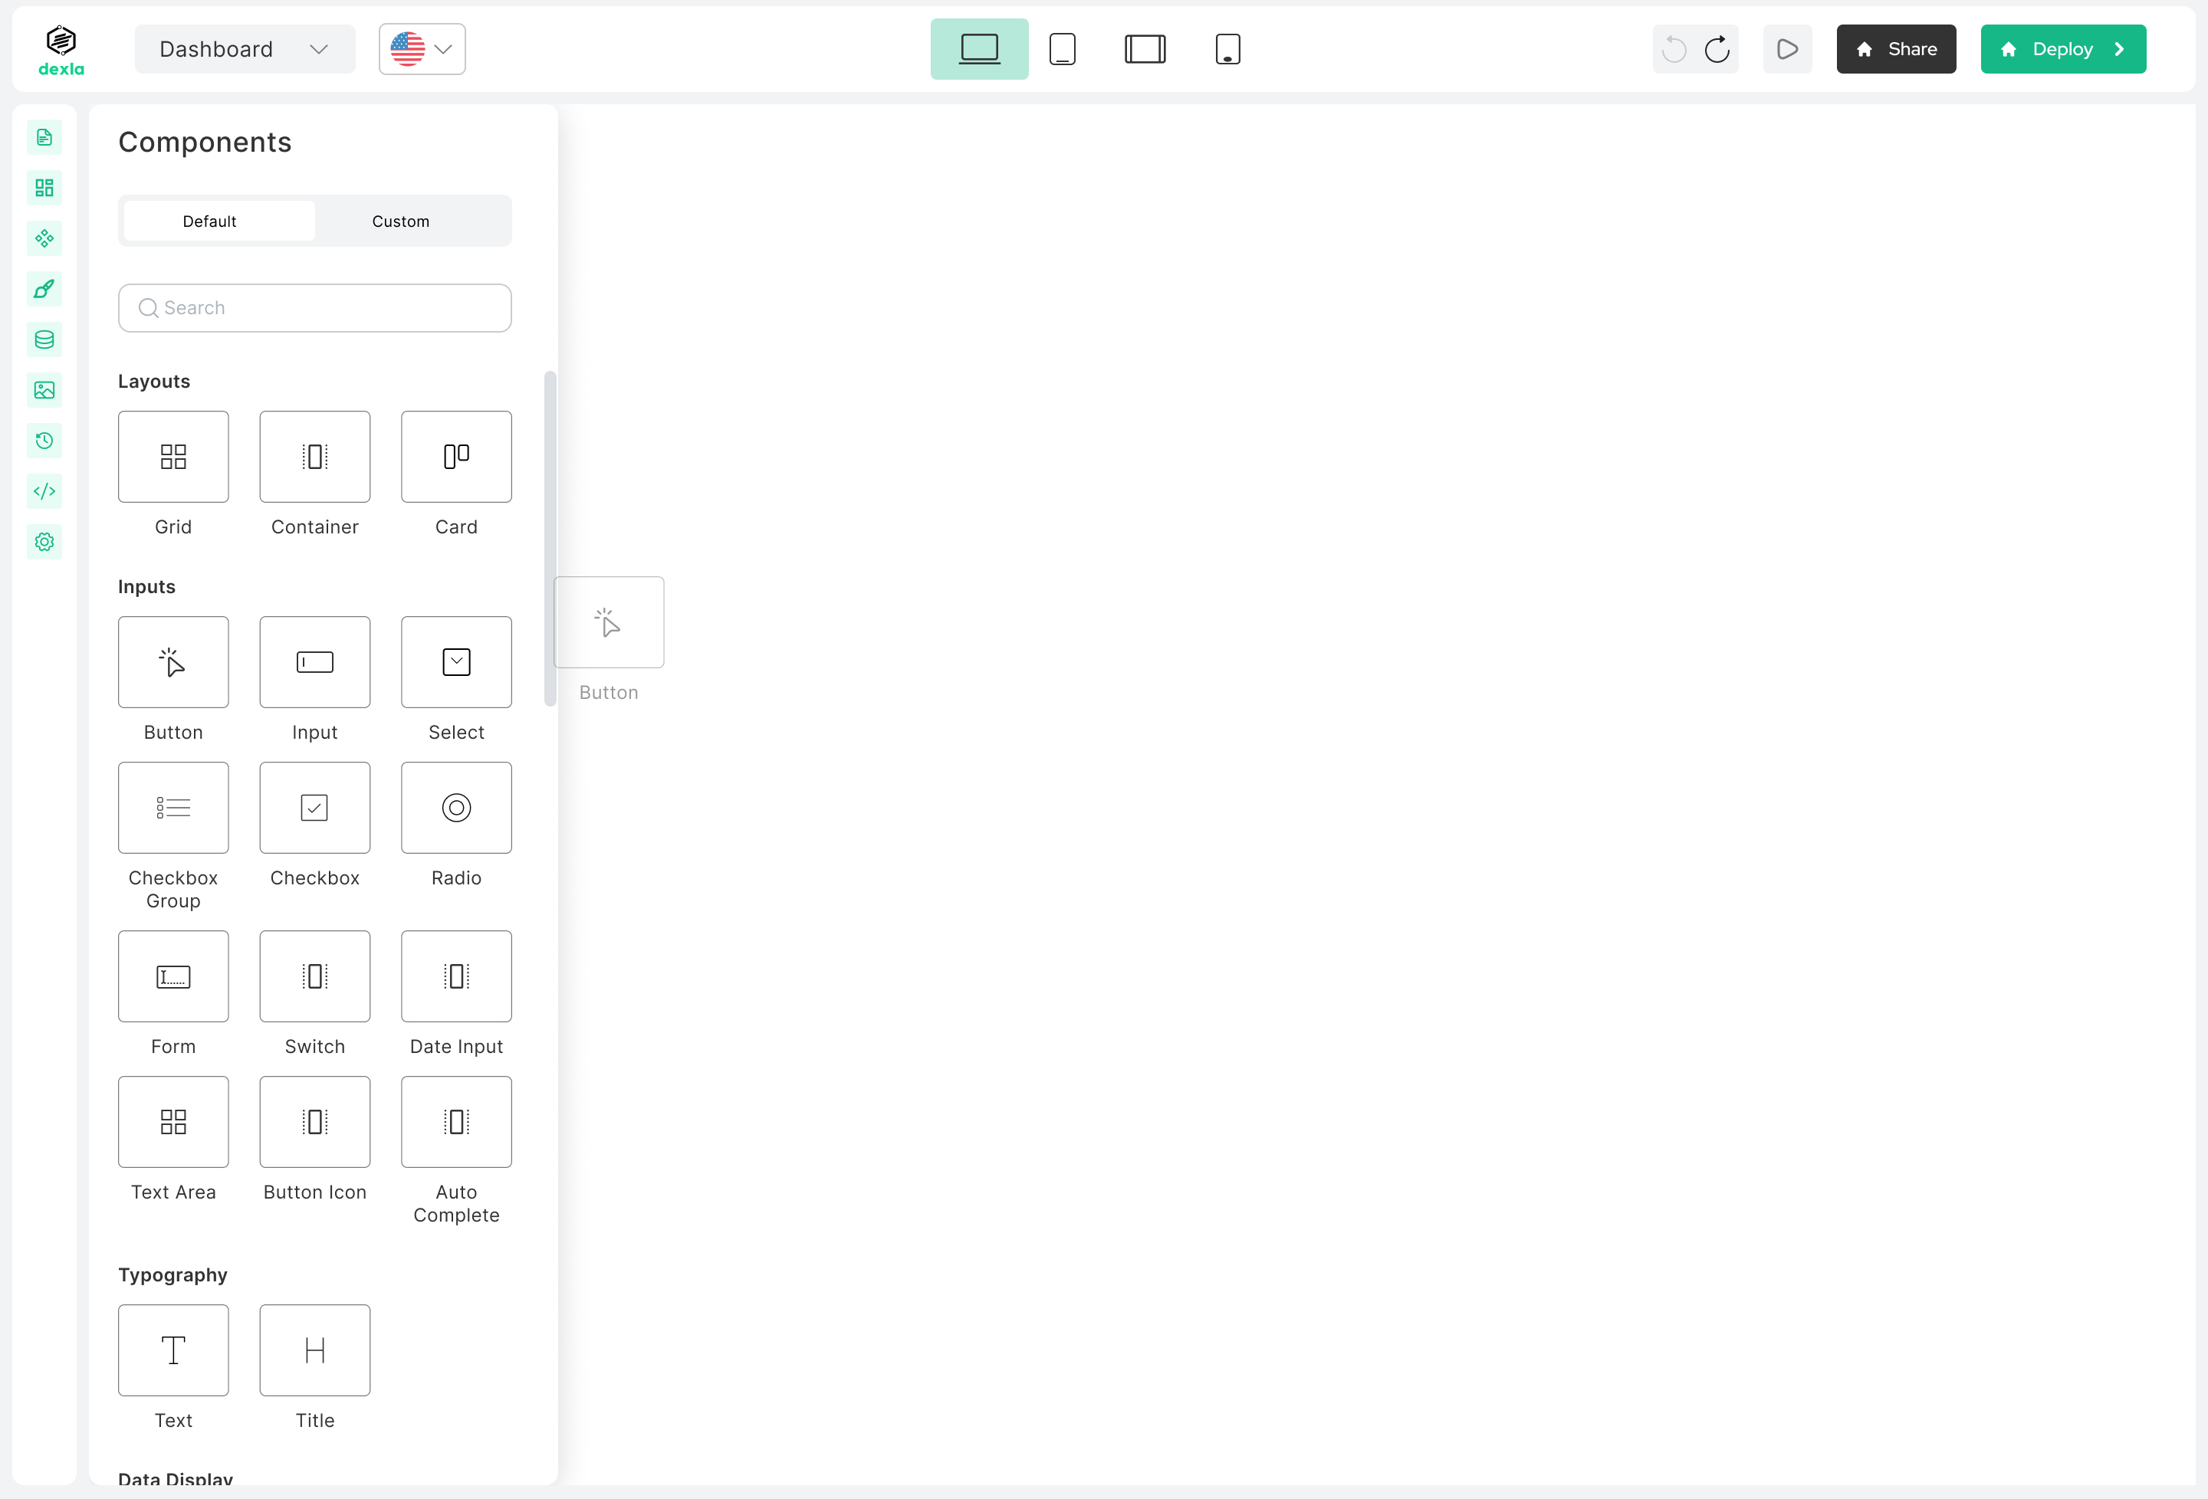Select the Text typography component
Image resolution: width=2208 pixels, height=1499 pixels.
coord(173,1350)
